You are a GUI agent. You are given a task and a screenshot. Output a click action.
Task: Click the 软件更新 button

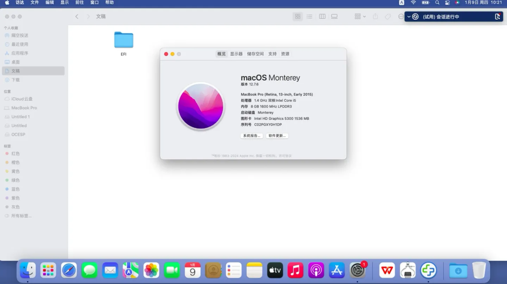coord(277,136)
